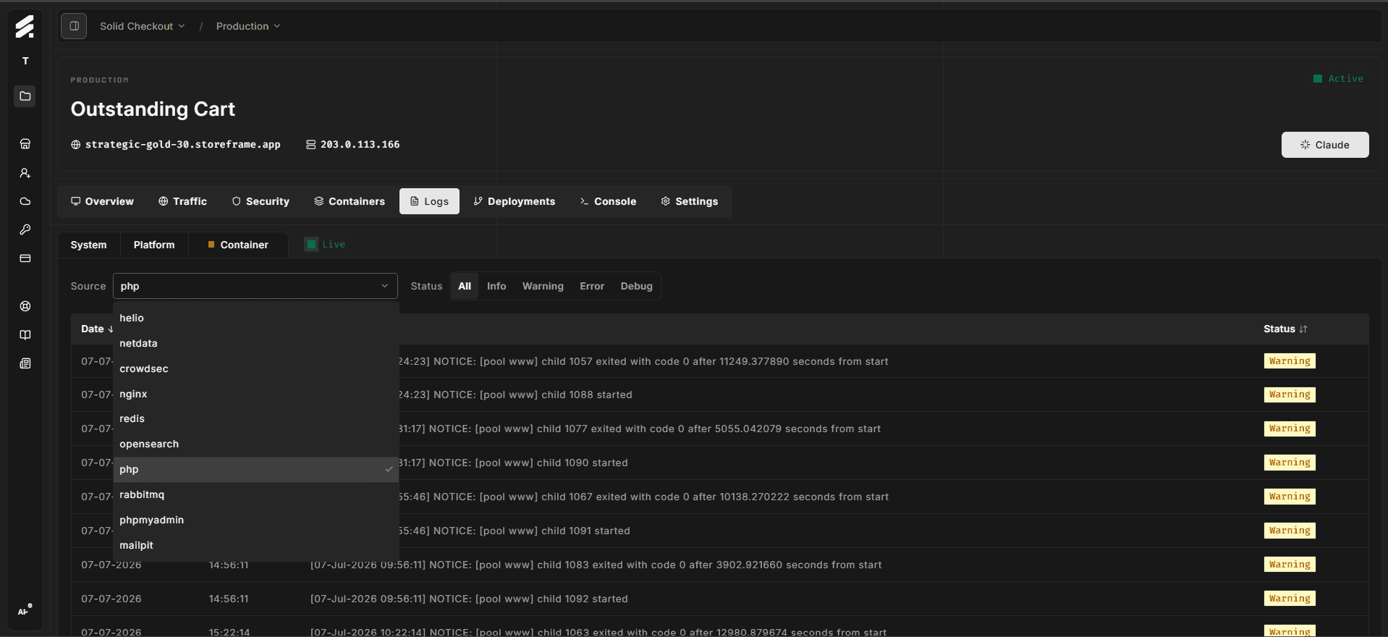
Task: Open the strategic-gold-30.storeframe.app link
Action: click(183, 145)
